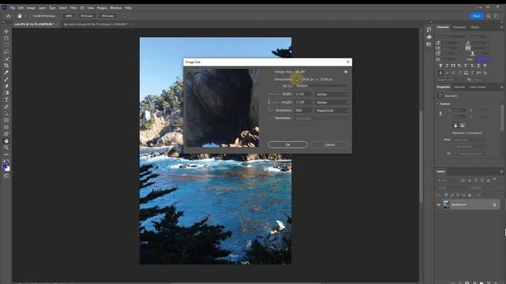Open the Resample method dropdown

point(322,118)
